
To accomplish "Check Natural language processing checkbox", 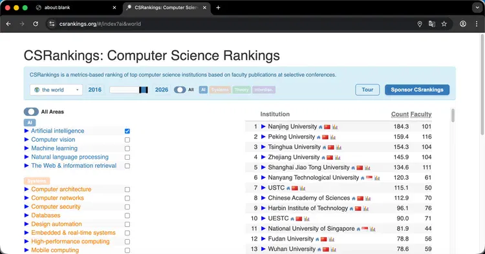I will 127,157.
